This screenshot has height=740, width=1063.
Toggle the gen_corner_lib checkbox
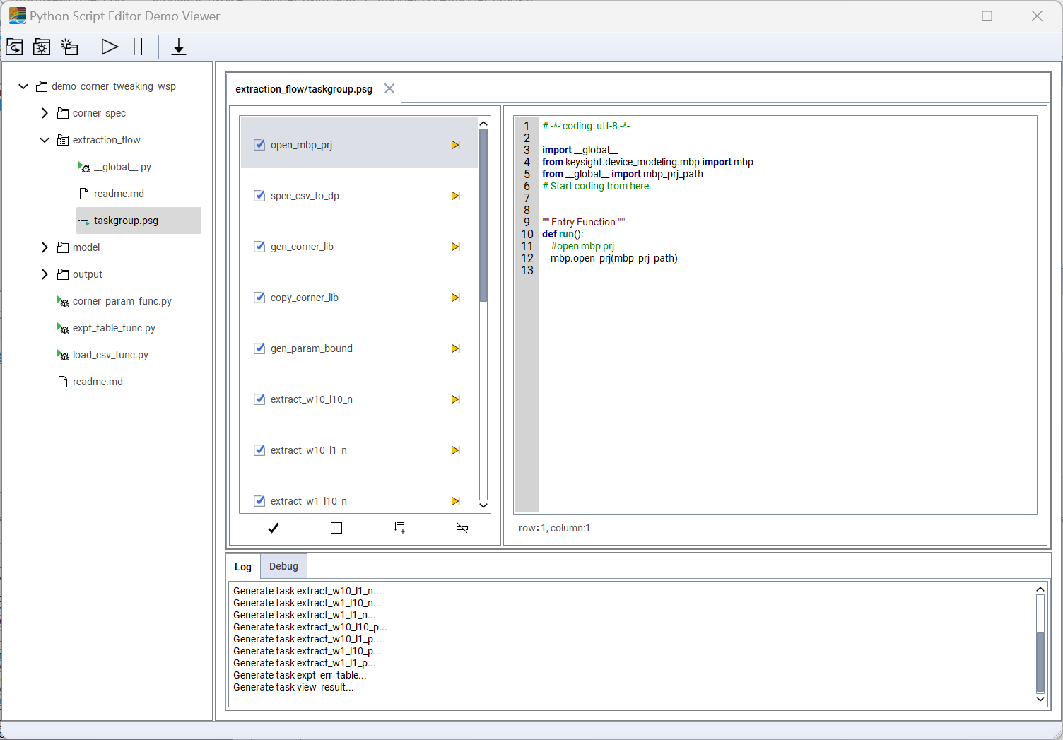[259, 247]
